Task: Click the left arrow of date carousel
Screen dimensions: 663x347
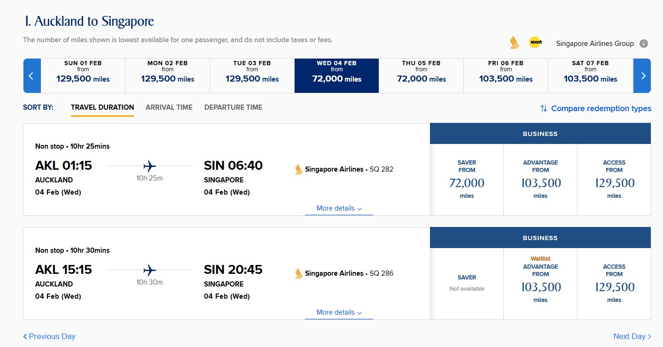Action: coord(31,75)
